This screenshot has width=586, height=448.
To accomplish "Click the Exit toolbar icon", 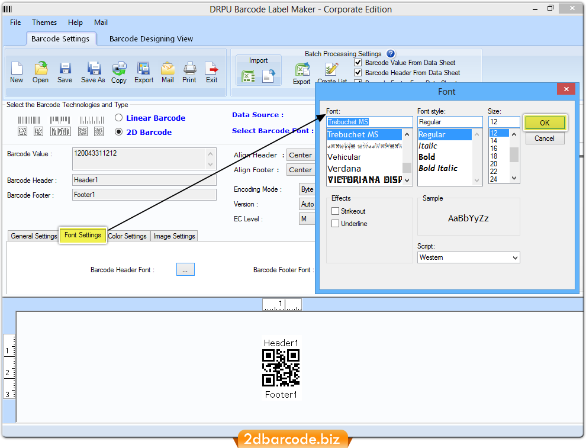I will coord(211,72).
